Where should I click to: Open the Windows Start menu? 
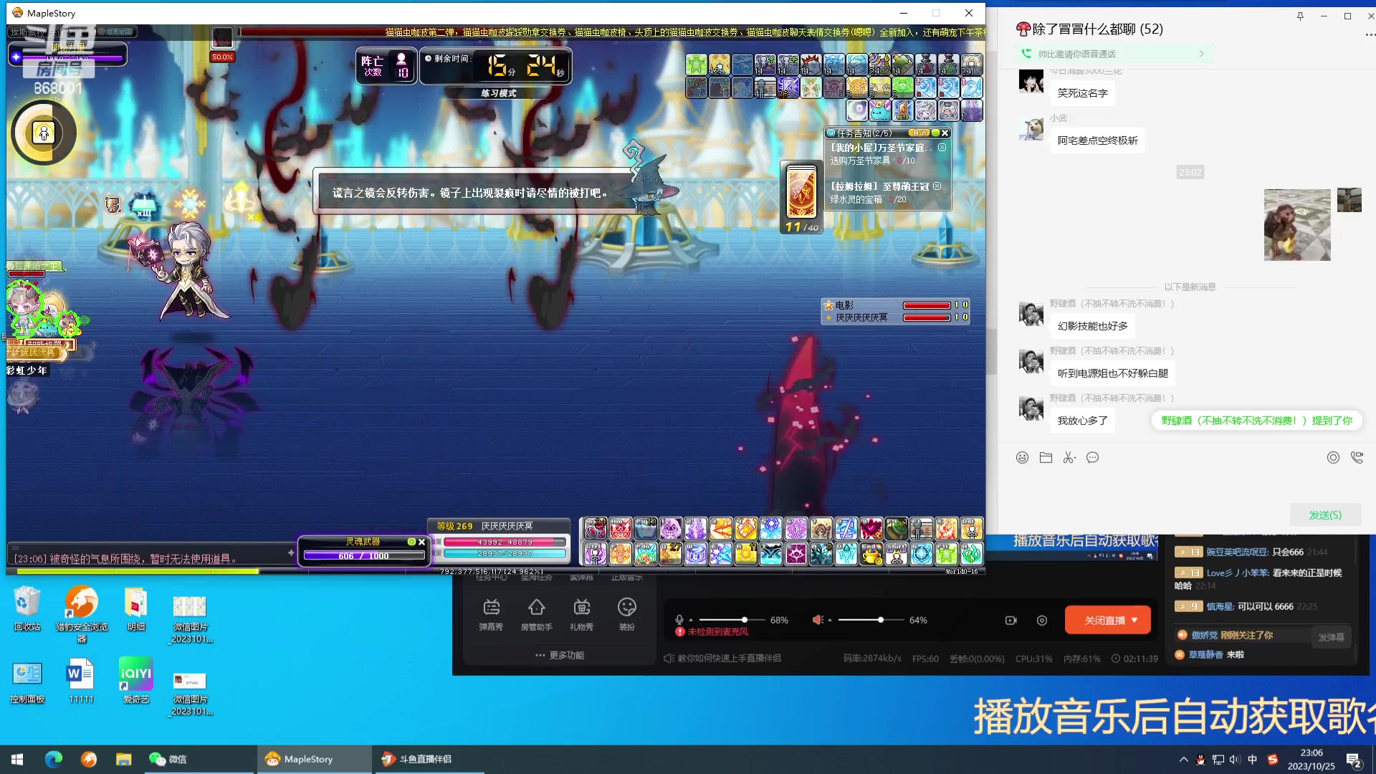click(17, 759)
